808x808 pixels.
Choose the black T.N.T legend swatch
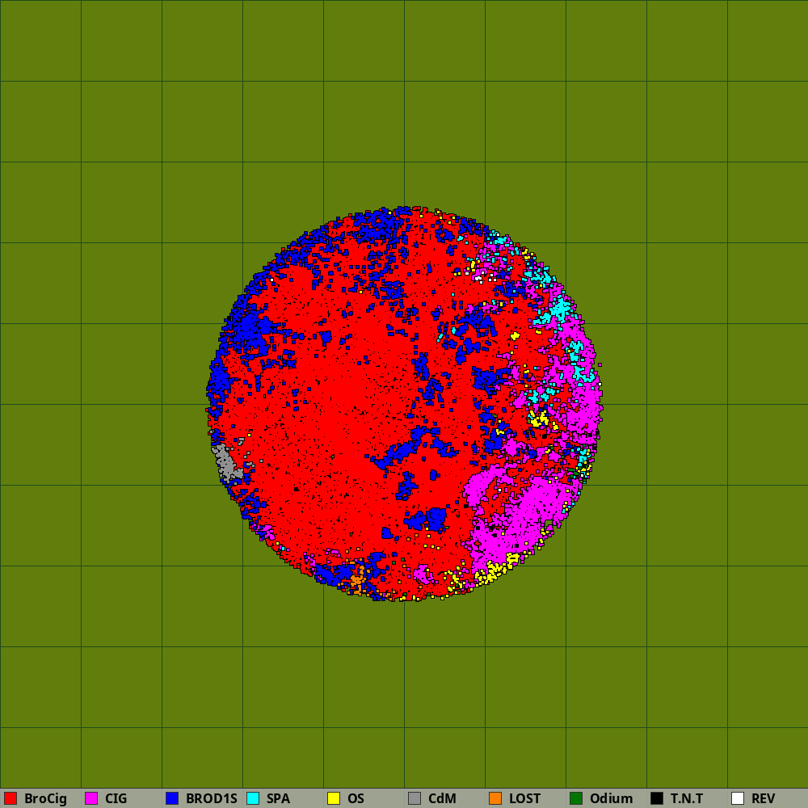(657, 798)
